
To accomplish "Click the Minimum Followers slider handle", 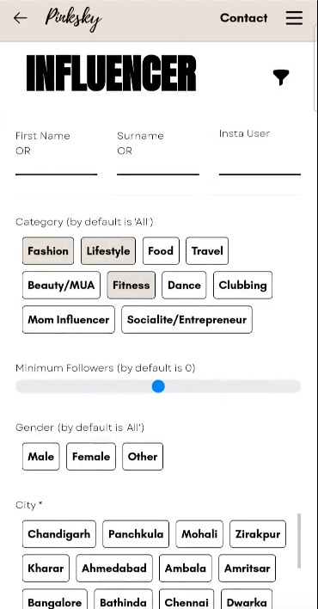I will 158,386.
